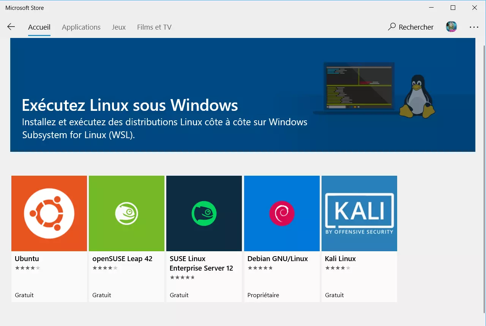Select the SUSE Linux Enterprise Server logo
Screen dimensions: 486x326
click(x=204, y=213)
